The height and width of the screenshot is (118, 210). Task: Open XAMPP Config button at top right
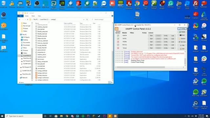tap(182, 29)
